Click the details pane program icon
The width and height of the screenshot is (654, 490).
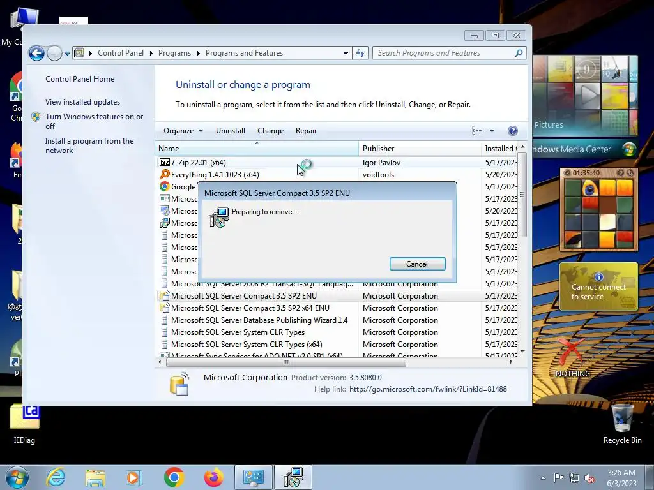179,383
